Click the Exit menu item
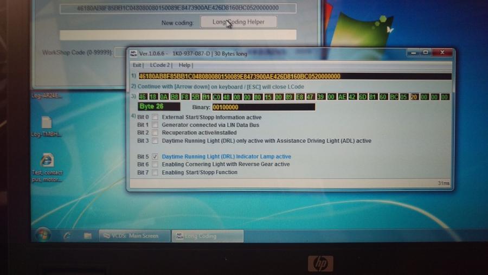Viewport: 488px width, 275px height. (138, 65)
